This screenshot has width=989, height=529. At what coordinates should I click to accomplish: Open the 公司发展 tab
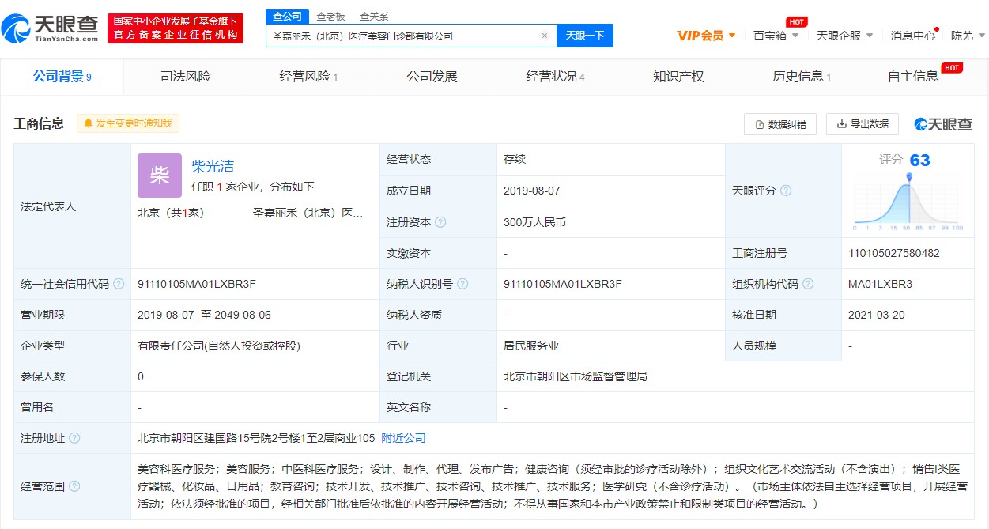(x=432, y=77)
